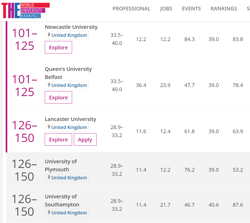The height and width of the screenshot is (223, 250).
Task: Go to the Events menu item
Action: coord(191,9)
